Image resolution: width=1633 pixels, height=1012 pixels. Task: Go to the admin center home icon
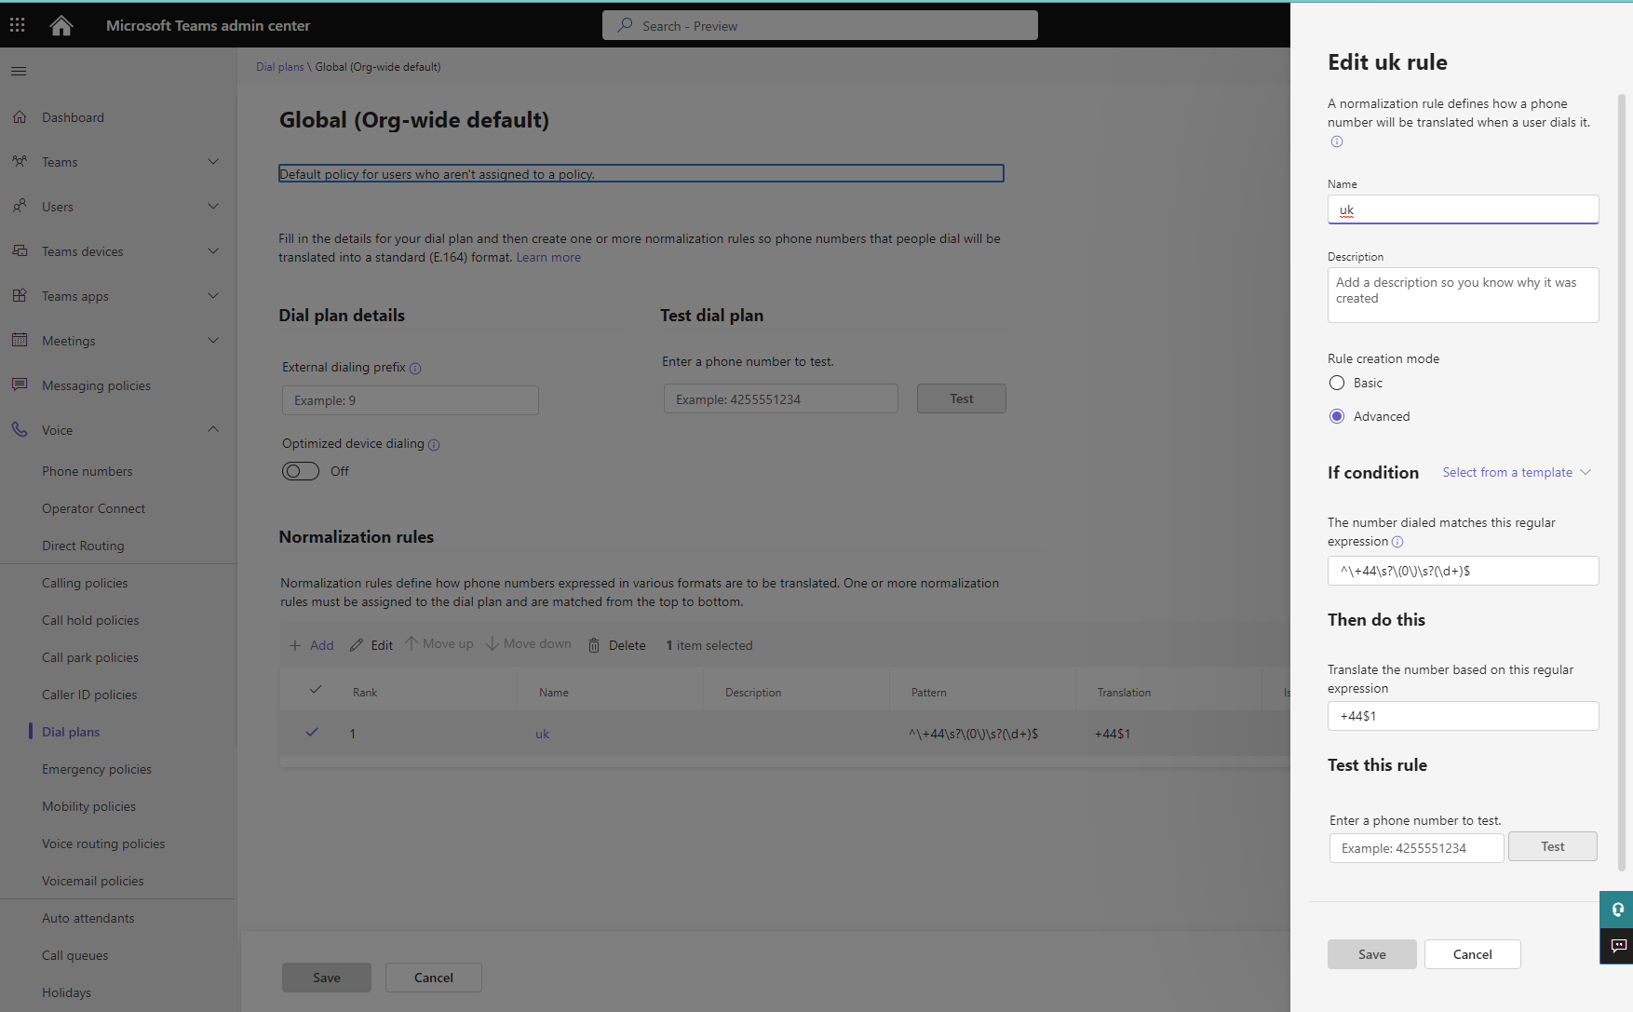tap(61, 25)
